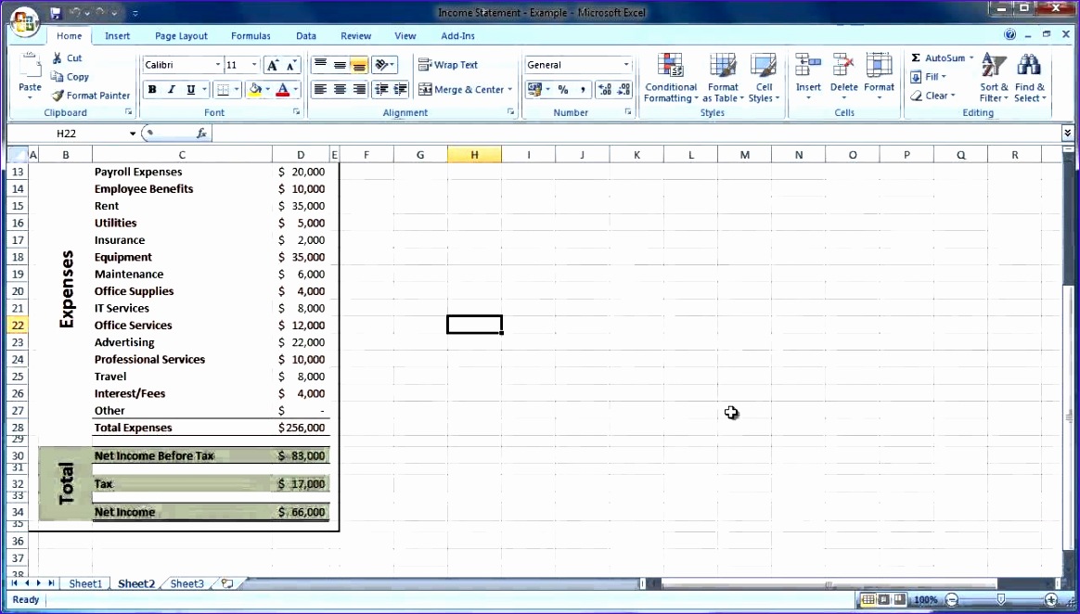Open the Page Layout tab
This screenshot has height=614, width=1080.
click(180, 35)
